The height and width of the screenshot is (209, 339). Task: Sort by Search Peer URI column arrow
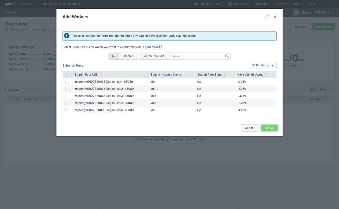coord(100,75)
